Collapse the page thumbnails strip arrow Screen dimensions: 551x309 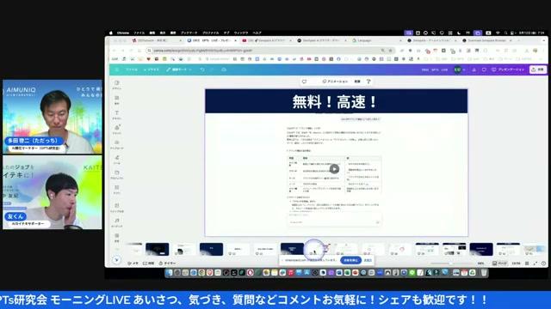[116, 259]
